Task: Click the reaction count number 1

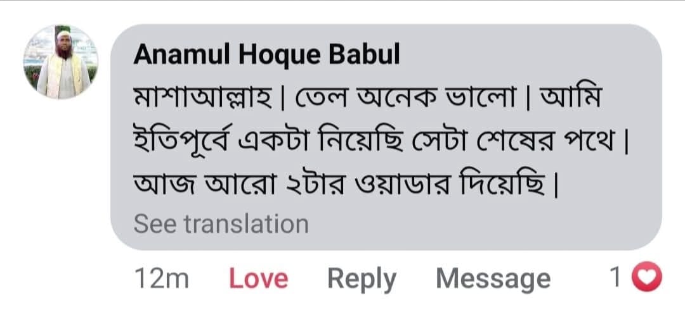Action: click(615, 278)
